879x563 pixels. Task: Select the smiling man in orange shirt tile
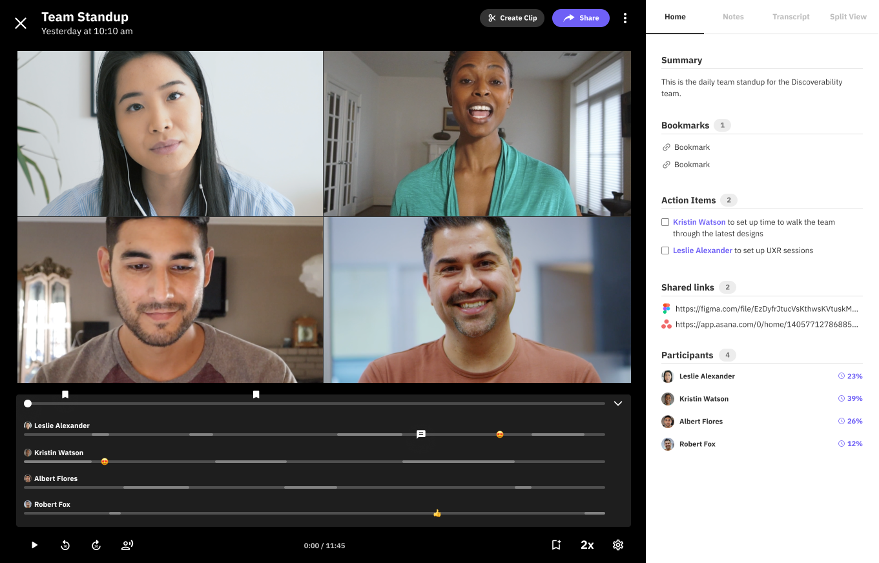coord(477,300)
